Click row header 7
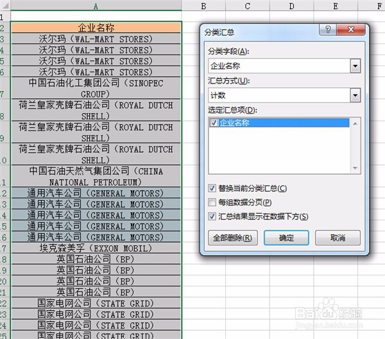385x339 pixels. coord(5,88)
